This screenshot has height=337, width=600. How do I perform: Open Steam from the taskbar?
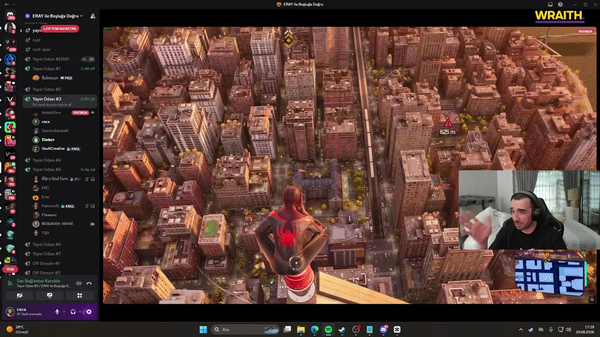[x=342, y=330]
